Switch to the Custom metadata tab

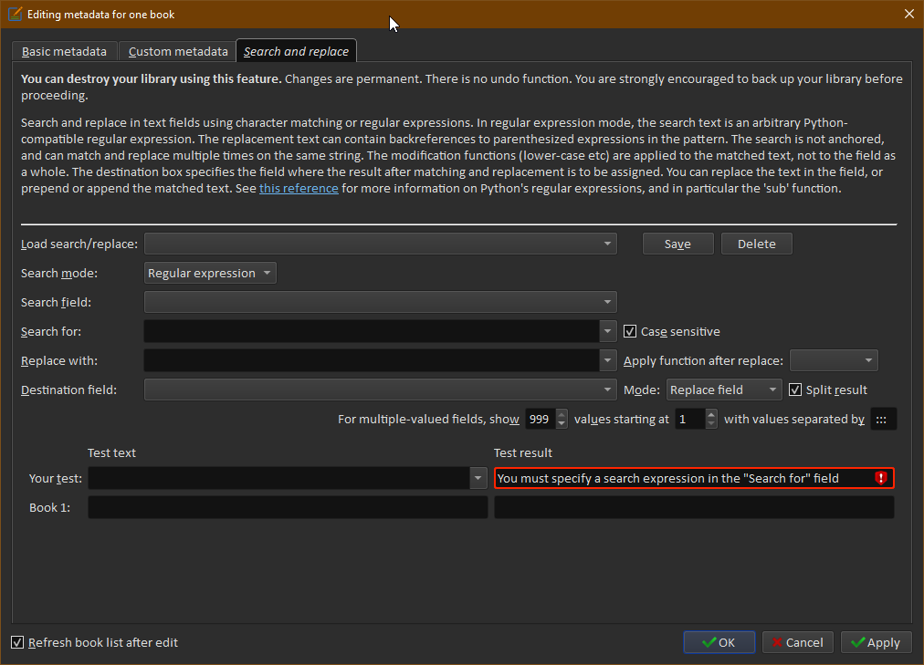177,51
